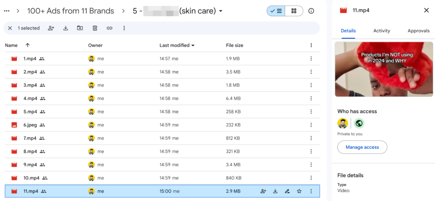Open more options for 10.mp4 row
Screen dimensions: 435x201
[x=311, y=178]
